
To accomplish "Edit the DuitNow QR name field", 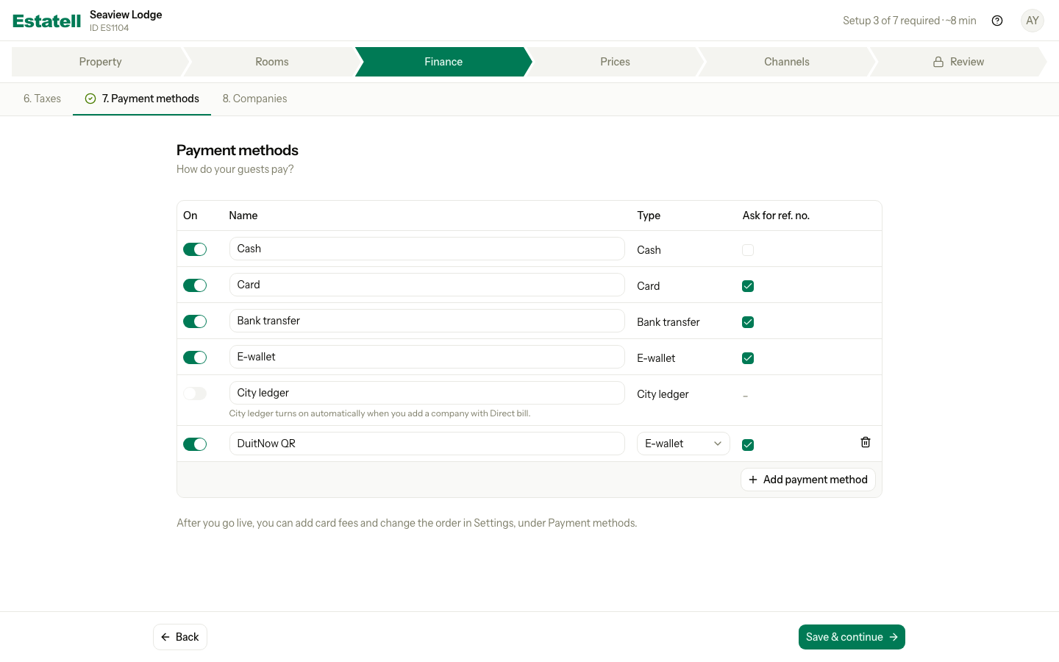I will tap(427, 444).
